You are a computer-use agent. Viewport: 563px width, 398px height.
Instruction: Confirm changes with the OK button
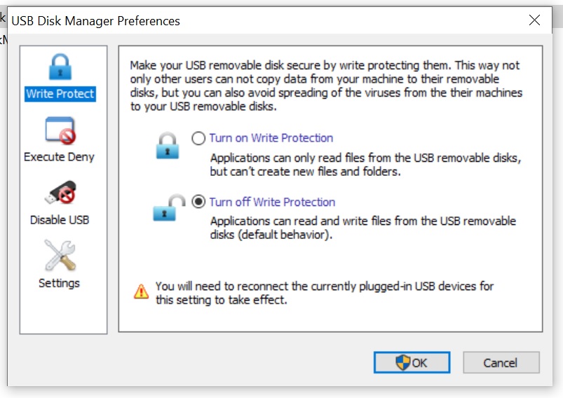[x=412, y=362]
